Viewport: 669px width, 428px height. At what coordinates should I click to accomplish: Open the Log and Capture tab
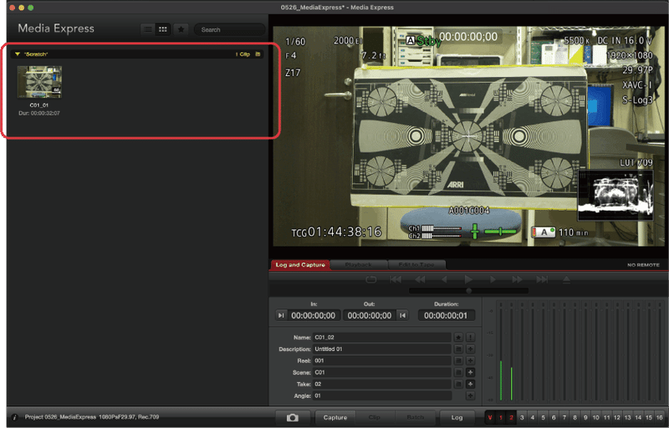coord(300,265)
